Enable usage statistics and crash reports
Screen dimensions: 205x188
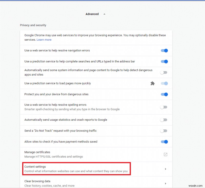163,120
